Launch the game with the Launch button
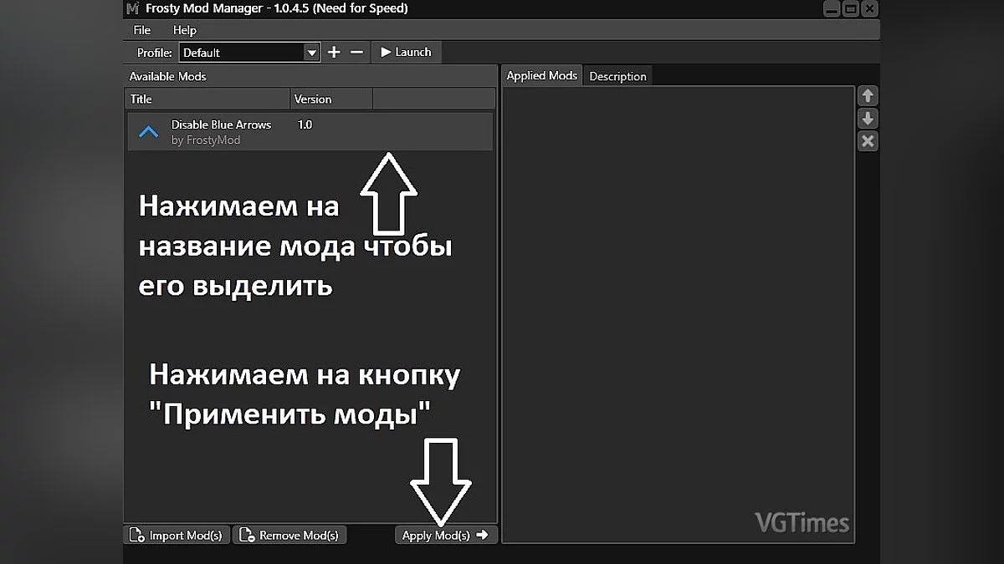1004x564 pixels. [406, 52]
